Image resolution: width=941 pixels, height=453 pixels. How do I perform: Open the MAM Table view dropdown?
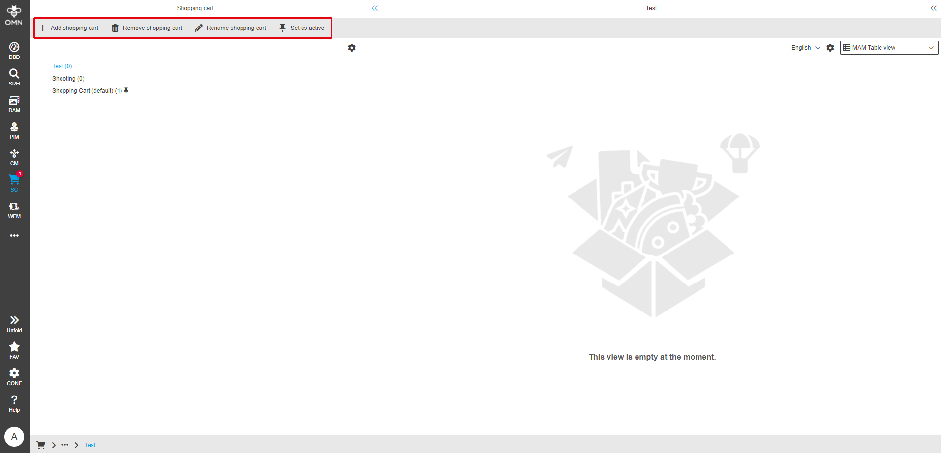pos(889,48)
